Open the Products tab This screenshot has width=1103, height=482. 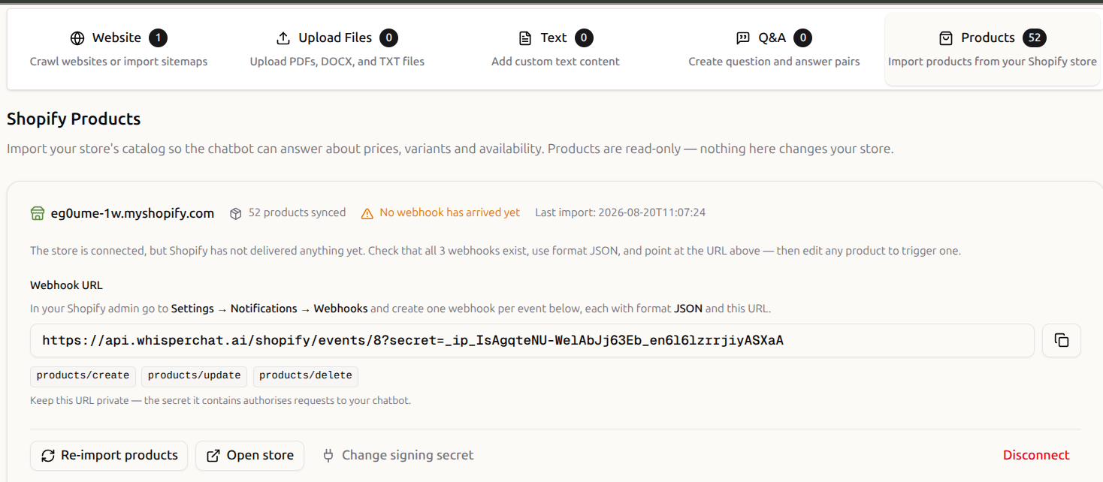coord(993,50)
